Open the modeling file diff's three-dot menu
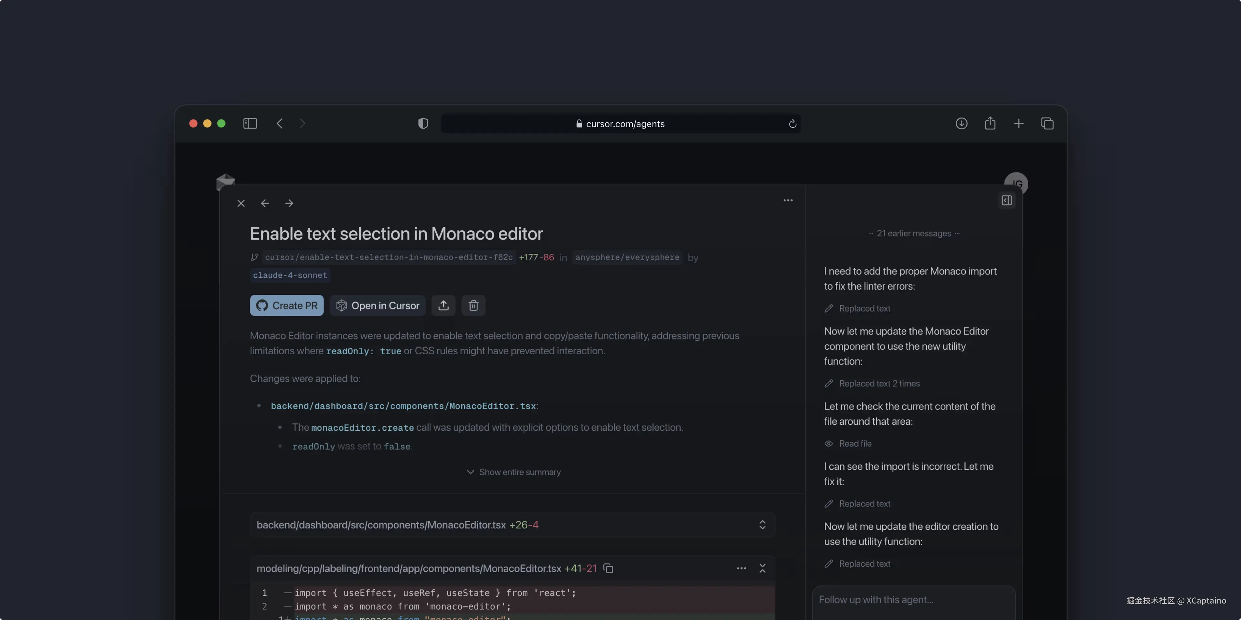The width and height of the screenshot is (1241, 620). [741, 568]
